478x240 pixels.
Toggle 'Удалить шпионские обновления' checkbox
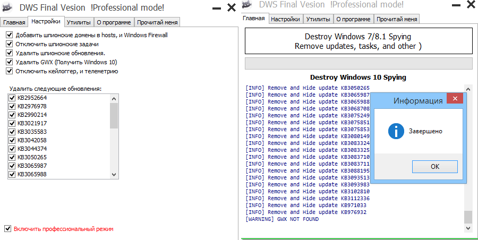10,53
